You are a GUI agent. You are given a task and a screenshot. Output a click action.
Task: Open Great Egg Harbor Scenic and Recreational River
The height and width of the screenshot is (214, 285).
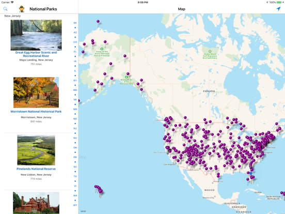[x=36, y=54]
